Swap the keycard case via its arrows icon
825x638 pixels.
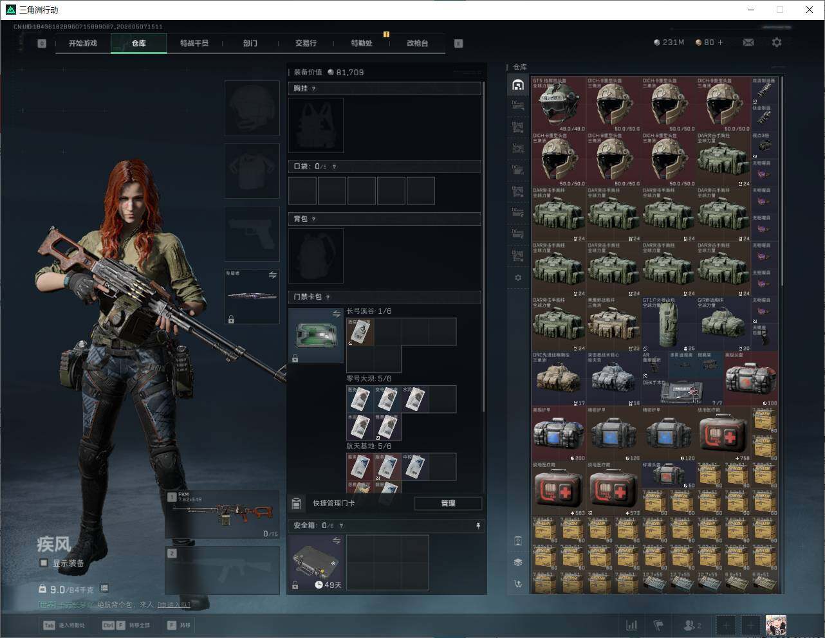point(336,314)
